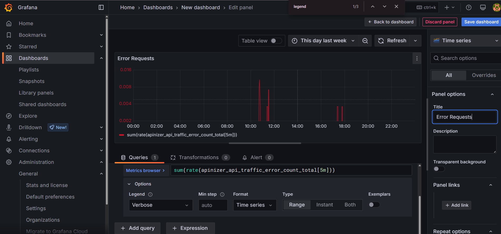
Task: Open the help question mark icon
Action: (469, 7)
